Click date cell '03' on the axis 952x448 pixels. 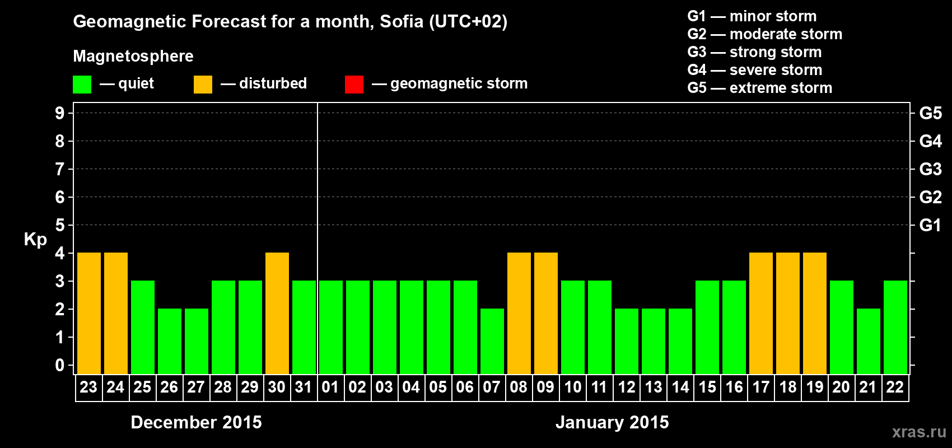coord(385,388)
